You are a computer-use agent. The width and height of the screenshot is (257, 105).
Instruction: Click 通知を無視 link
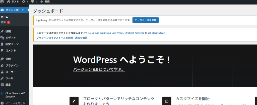[x=81, y=38]
